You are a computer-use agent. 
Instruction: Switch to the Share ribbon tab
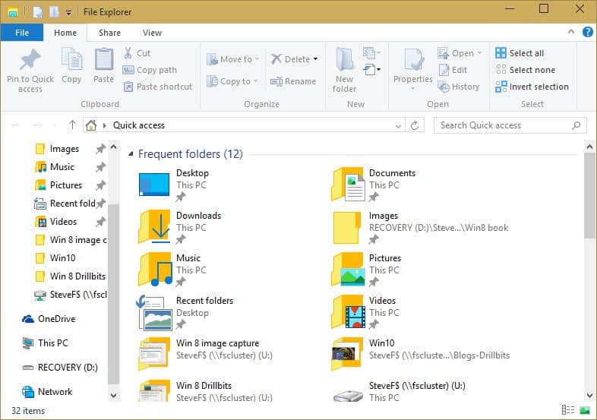click(x=109, y=33)
